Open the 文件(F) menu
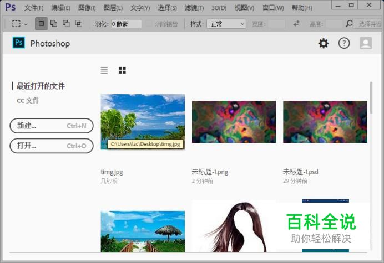The image size is (384, 263). [34, 8]
